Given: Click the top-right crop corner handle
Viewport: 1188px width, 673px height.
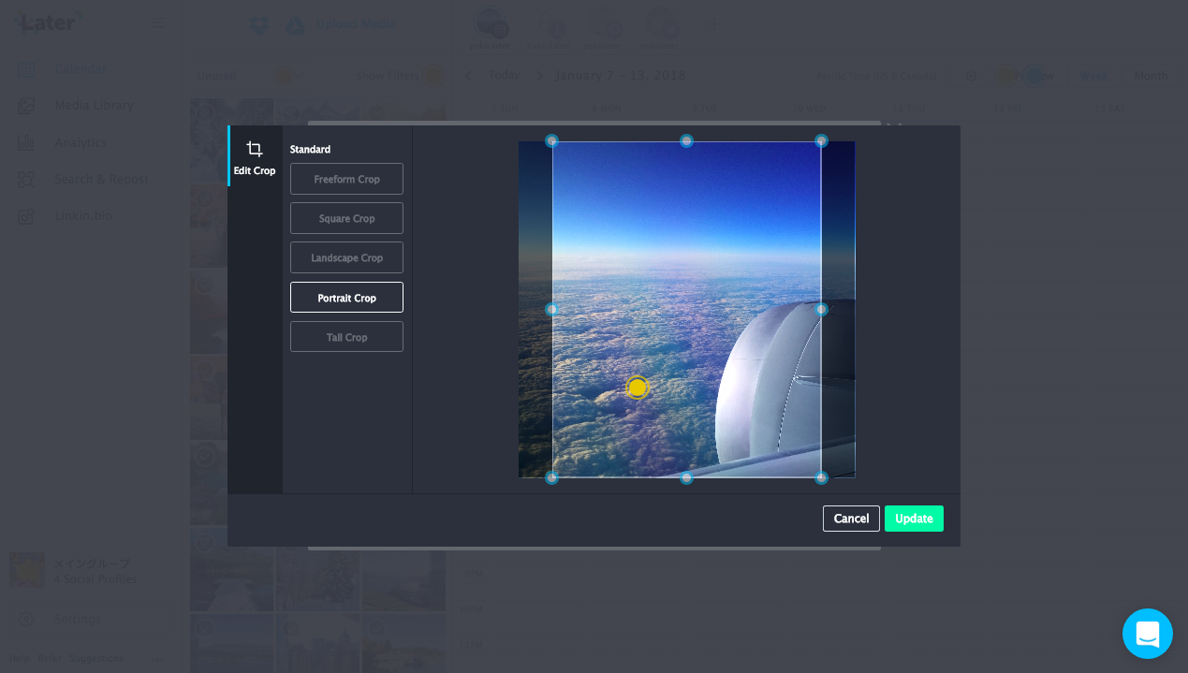Looking at the screenshot, I should tap(821, 141).
